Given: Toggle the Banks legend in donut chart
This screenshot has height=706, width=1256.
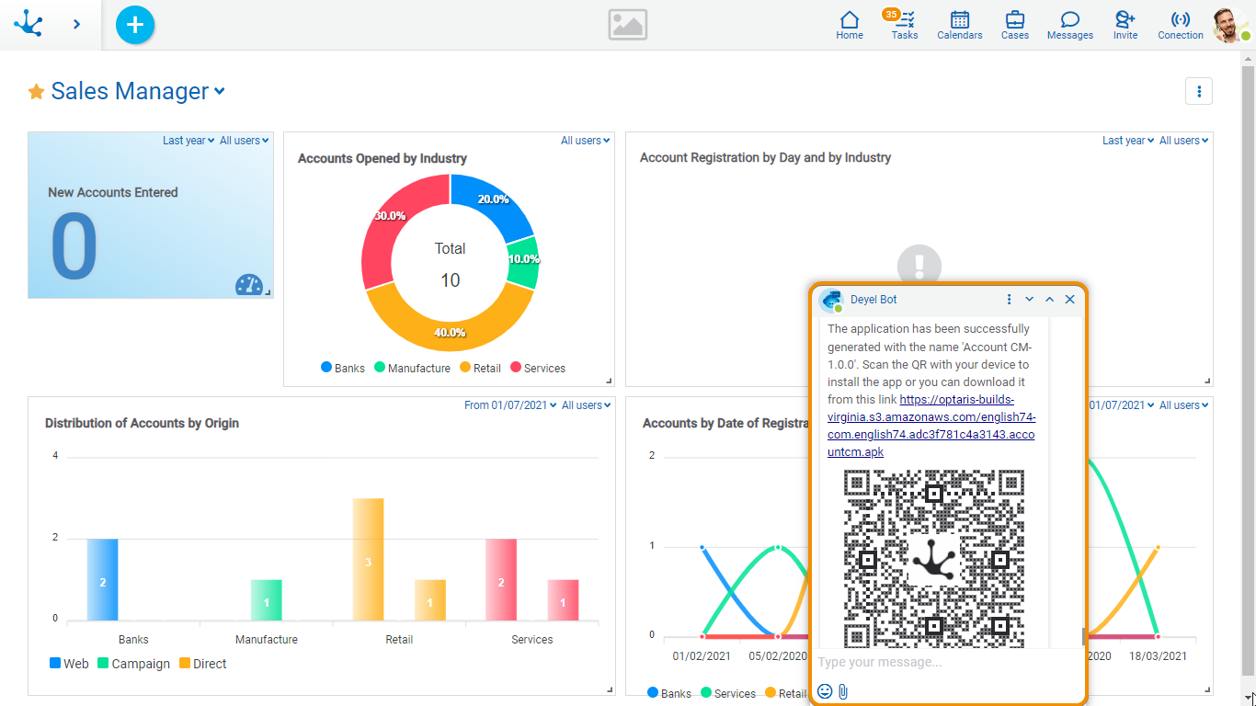Looking at the screenshot, I should 342,368.
